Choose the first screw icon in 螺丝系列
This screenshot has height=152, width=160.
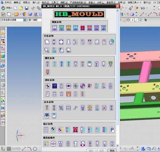point(47,64)
